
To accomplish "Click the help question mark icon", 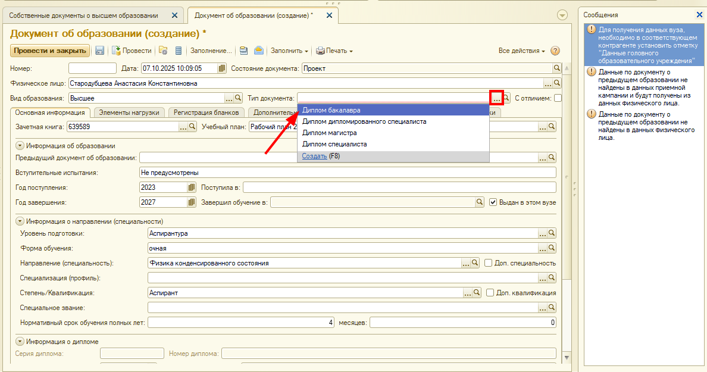I will 555,51.
